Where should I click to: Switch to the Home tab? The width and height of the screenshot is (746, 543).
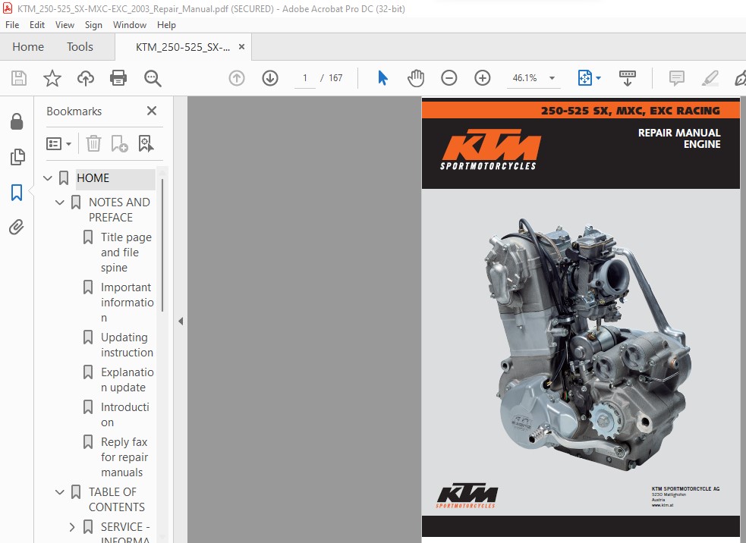tap(28, 46)
